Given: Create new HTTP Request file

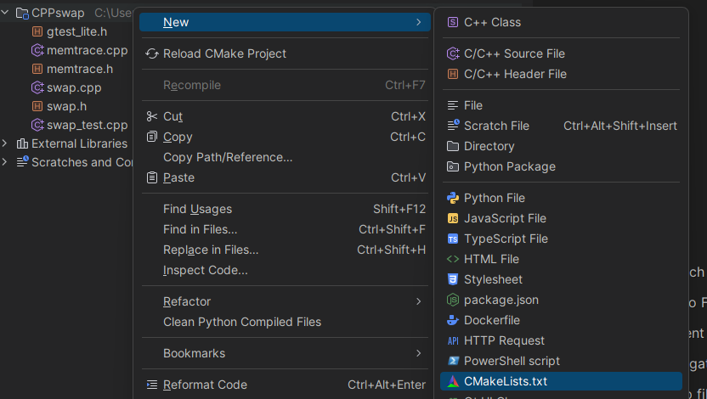Looking at the screenshot, I should (x=504, y=340).
